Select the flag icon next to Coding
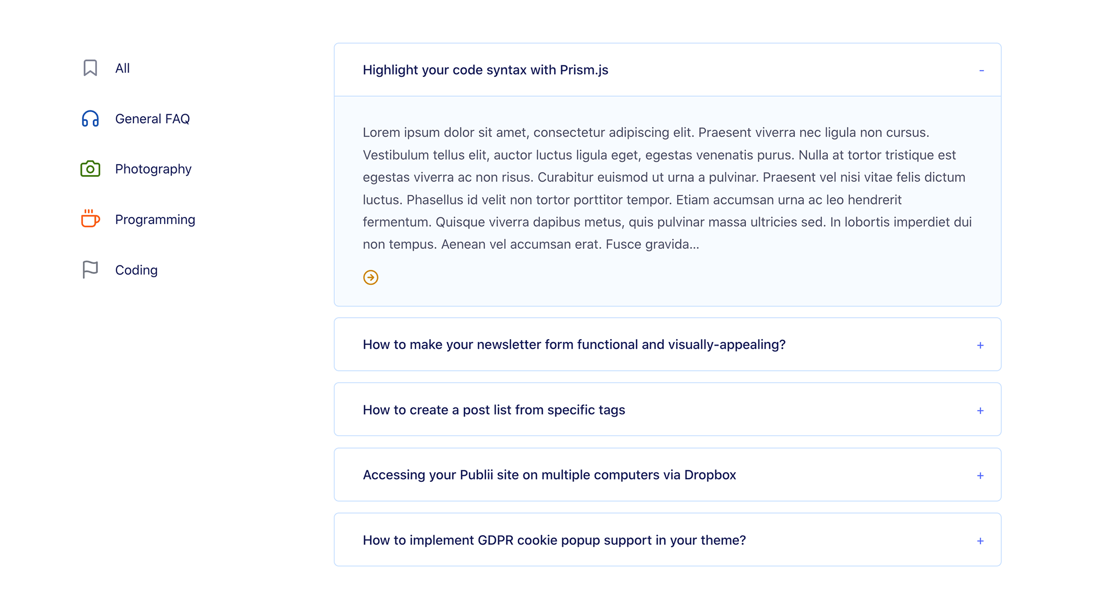The width and height of the screenshot is (1101, 602). (x=90, y=269)
